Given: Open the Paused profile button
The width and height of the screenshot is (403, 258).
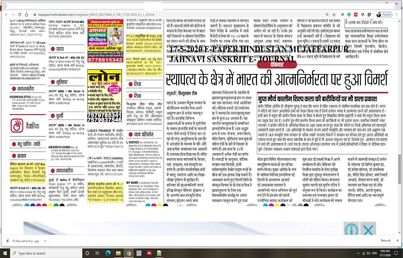Looking at the screenshot, I should [384, 15].
